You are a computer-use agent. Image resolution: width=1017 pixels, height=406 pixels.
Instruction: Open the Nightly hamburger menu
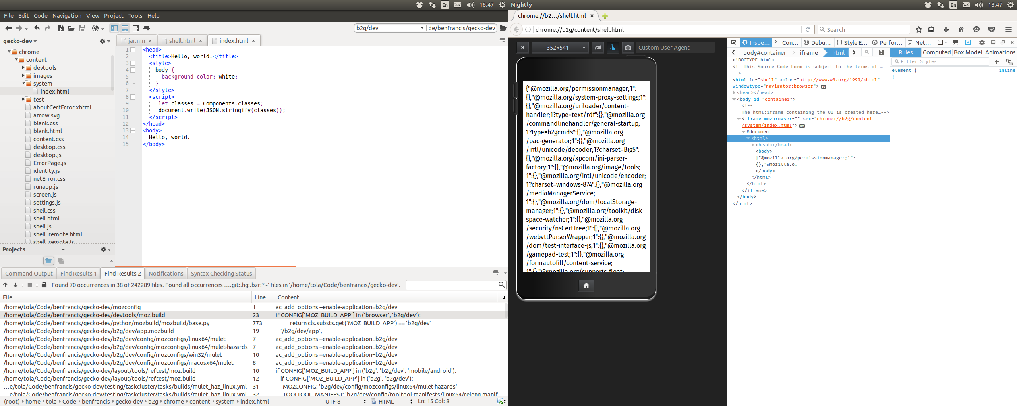1009,29
